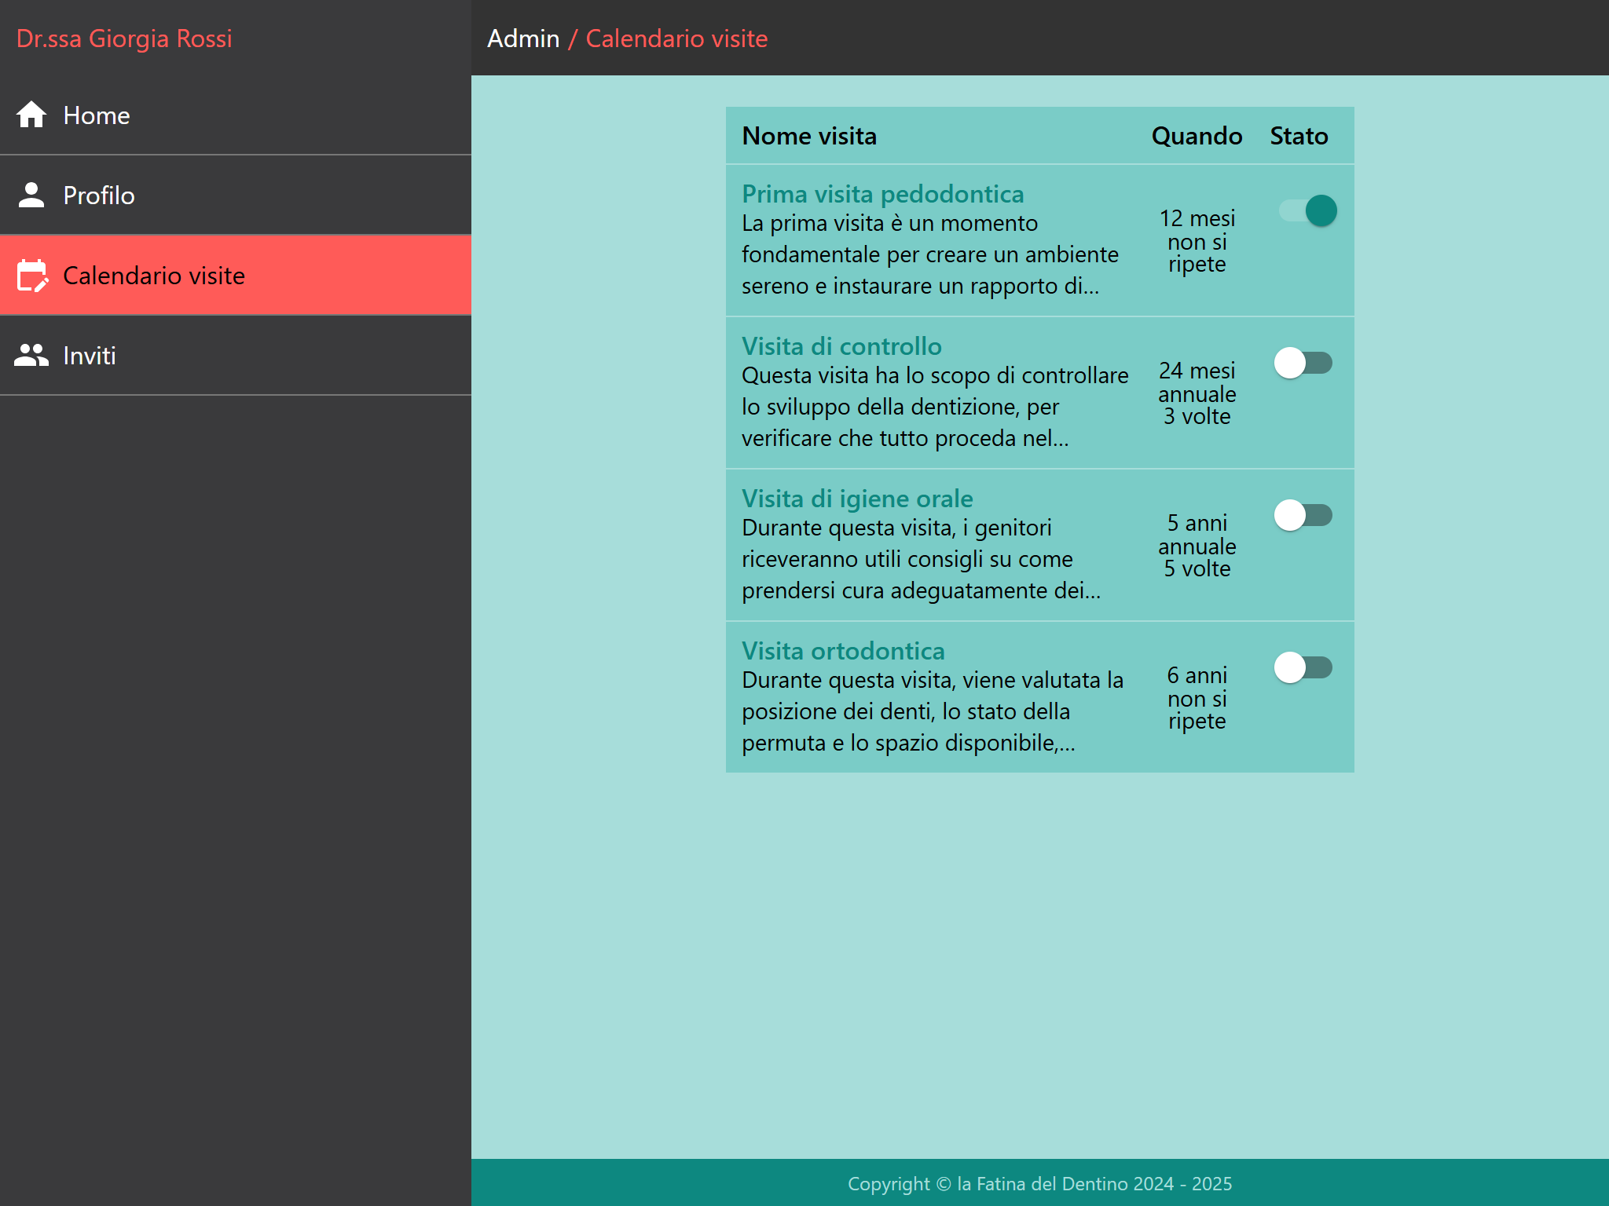This screenshot has height=1206, width=1609.
Task: Open the Visita di controllo link
Action: click(841, 346)
